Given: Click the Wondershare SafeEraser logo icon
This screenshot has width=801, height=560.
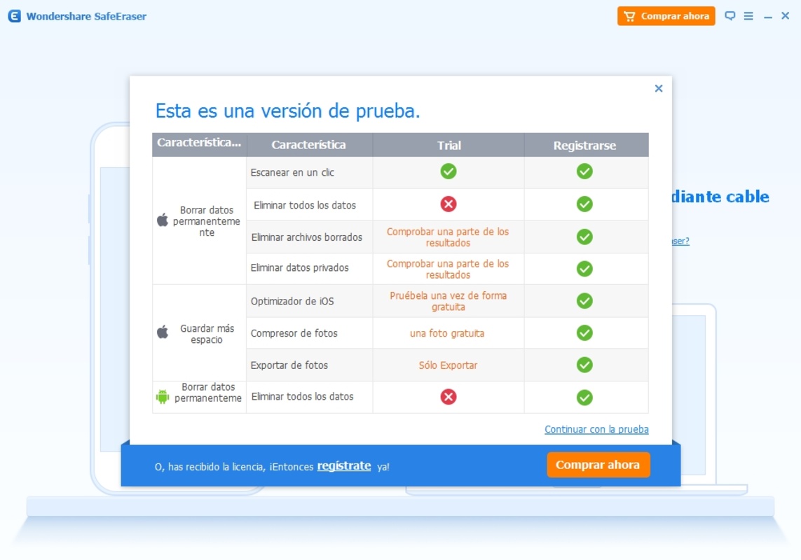Looking at the screenshot, I should click(14, 16).
